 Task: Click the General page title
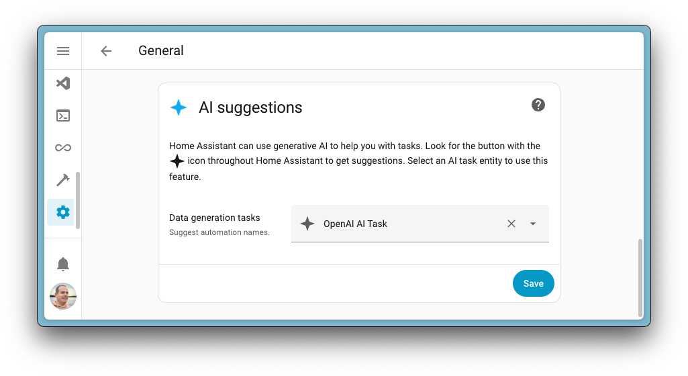point(161,51)
